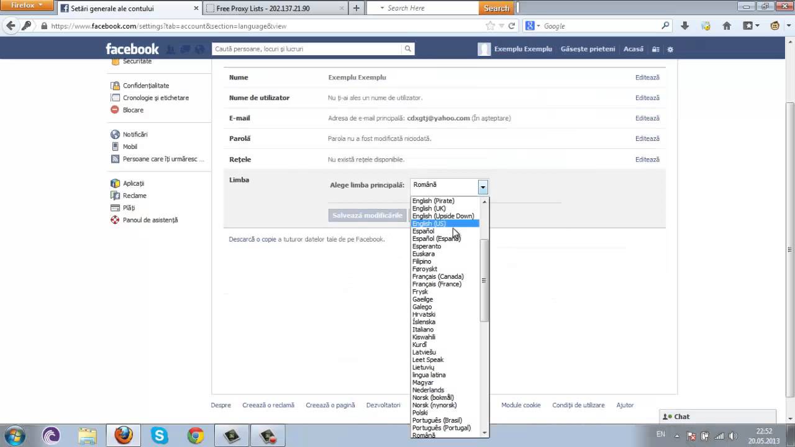Open the Găsește prieteni link

point(588,49)
